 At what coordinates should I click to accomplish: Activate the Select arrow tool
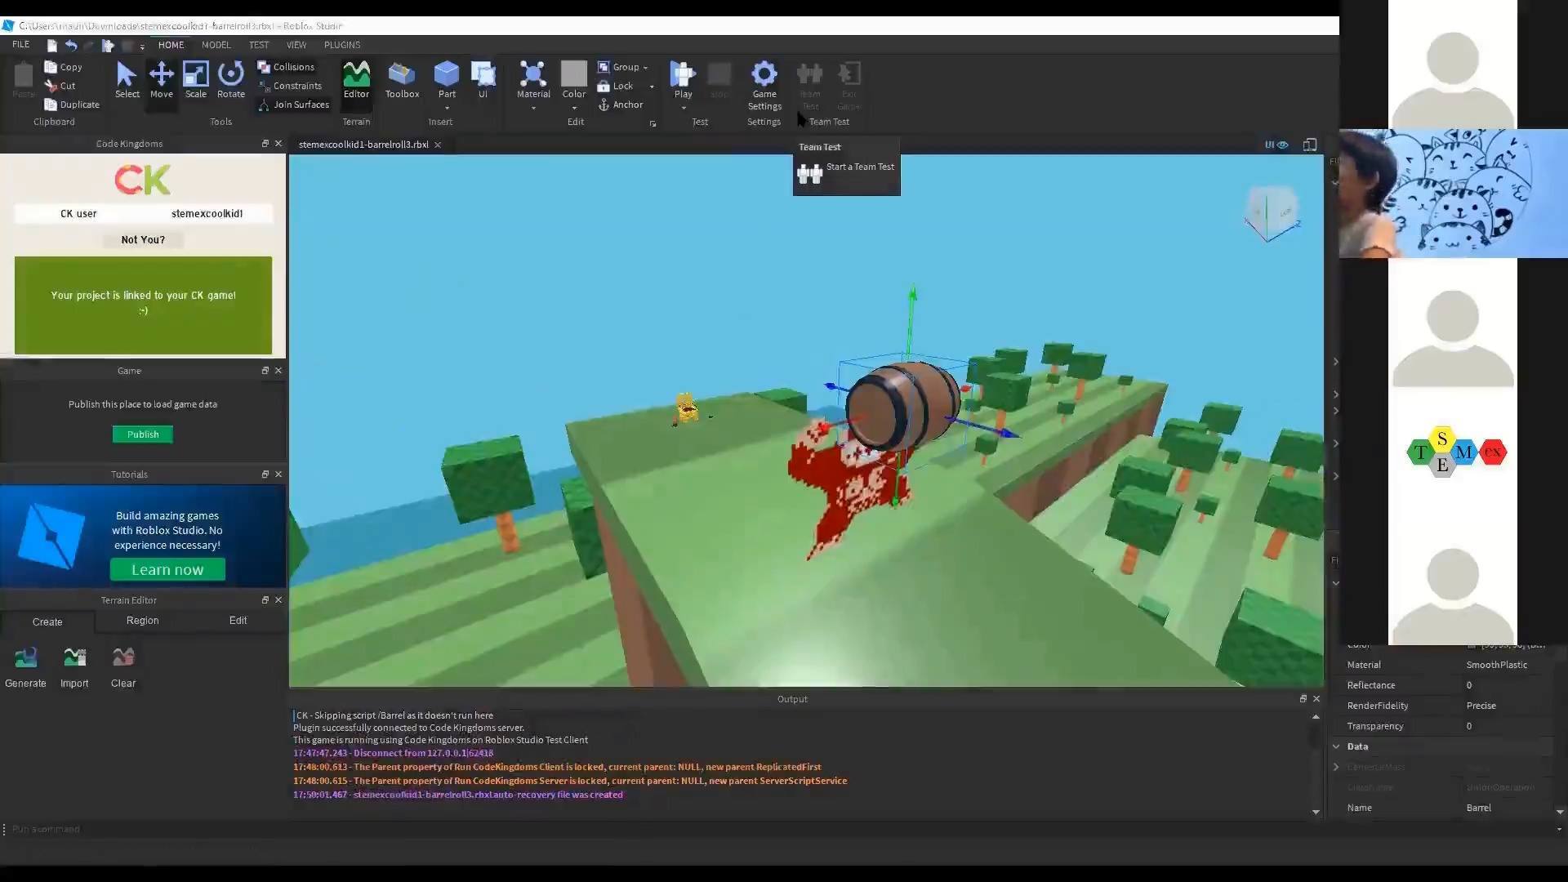pos(127,80)
